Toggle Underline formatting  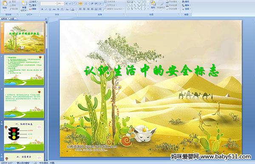[x=50, y=9]
